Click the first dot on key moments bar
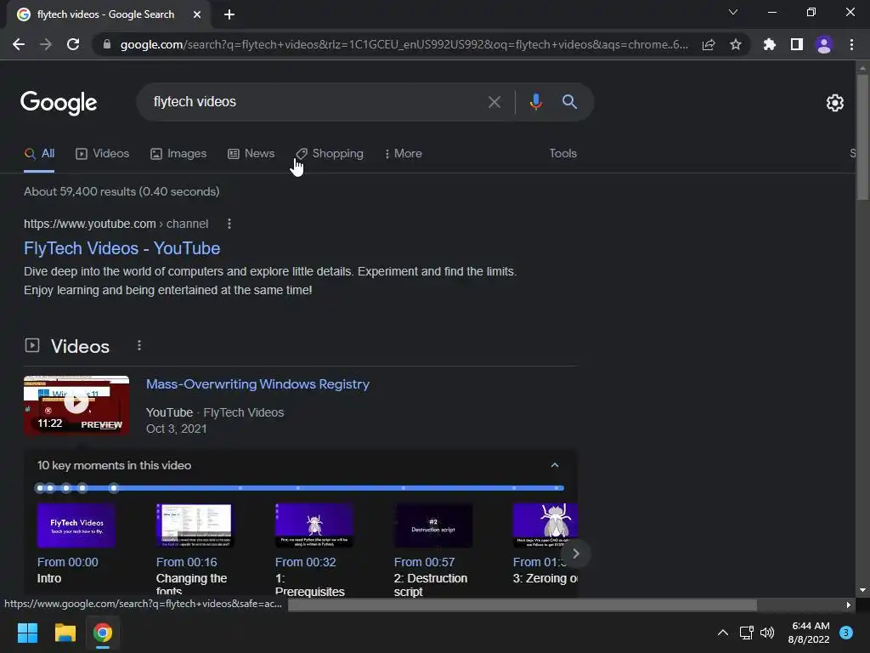The image size is (870, 653). (x=39, y=488)
